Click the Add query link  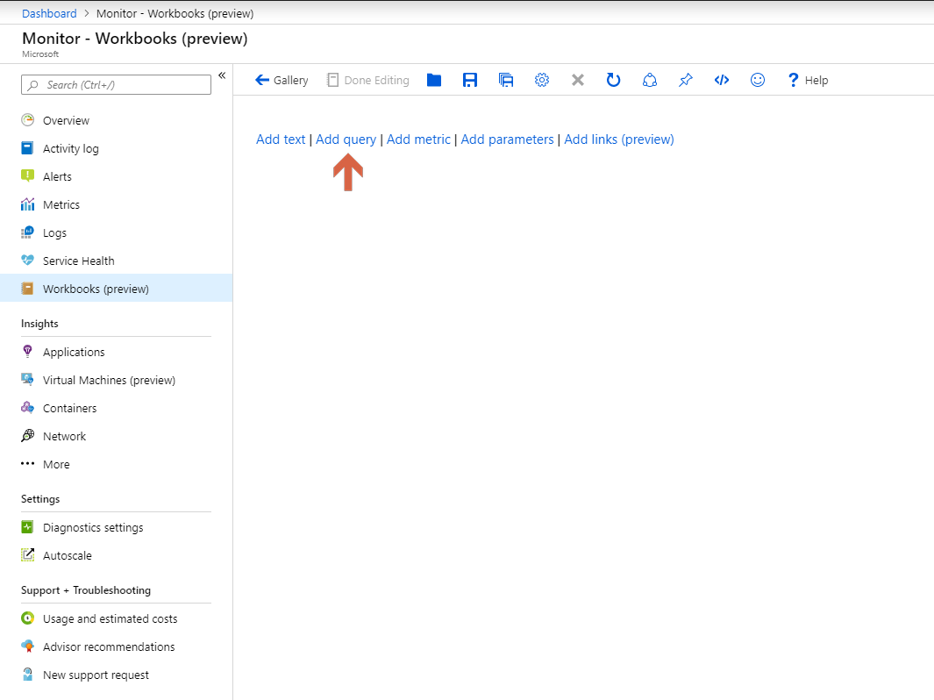[x=346, y=139]
